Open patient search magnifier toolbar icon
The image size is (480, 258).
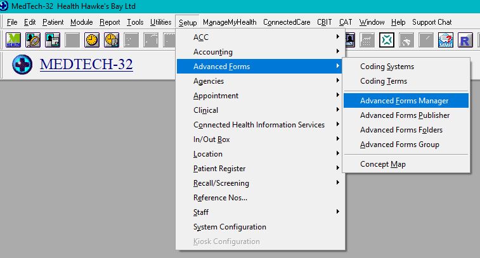(33, 40)
